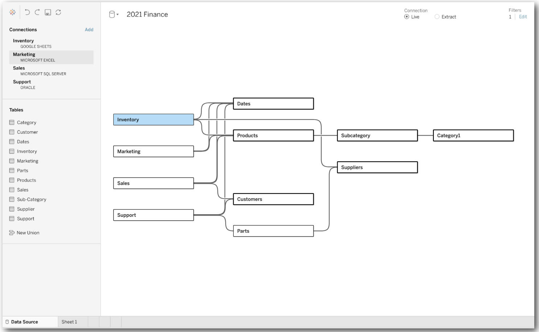Select the Marketing Microsoft Excel connection
Viewport: 539px width, 332px height.
point(51,57)
